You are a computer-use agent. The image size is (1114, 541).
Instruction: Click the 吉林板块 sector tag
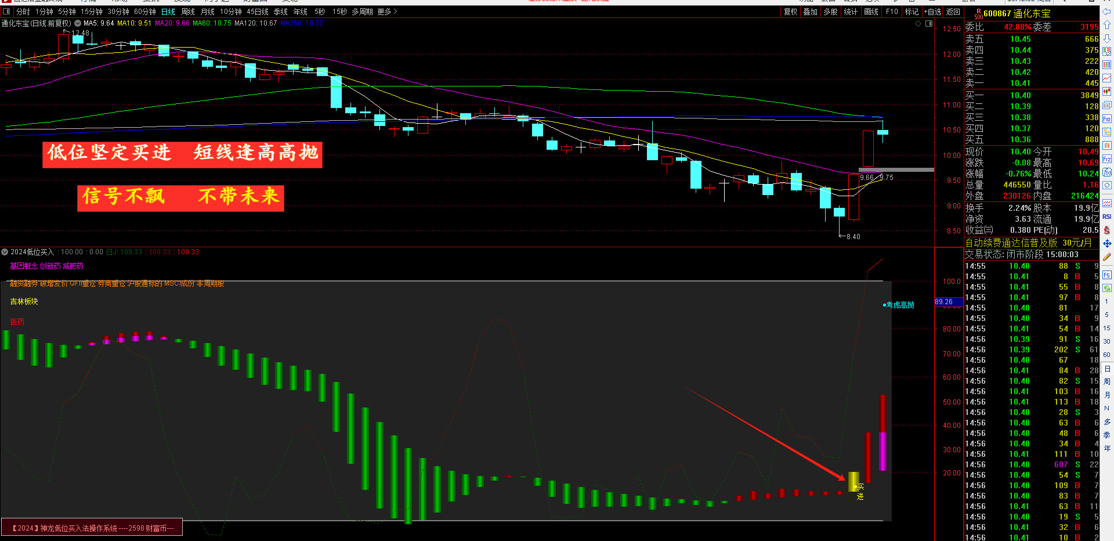(x=24, y=301)
